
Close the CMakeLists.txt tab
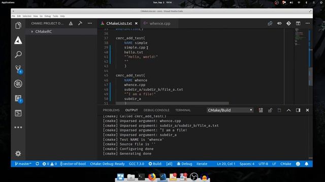(136, 24)
